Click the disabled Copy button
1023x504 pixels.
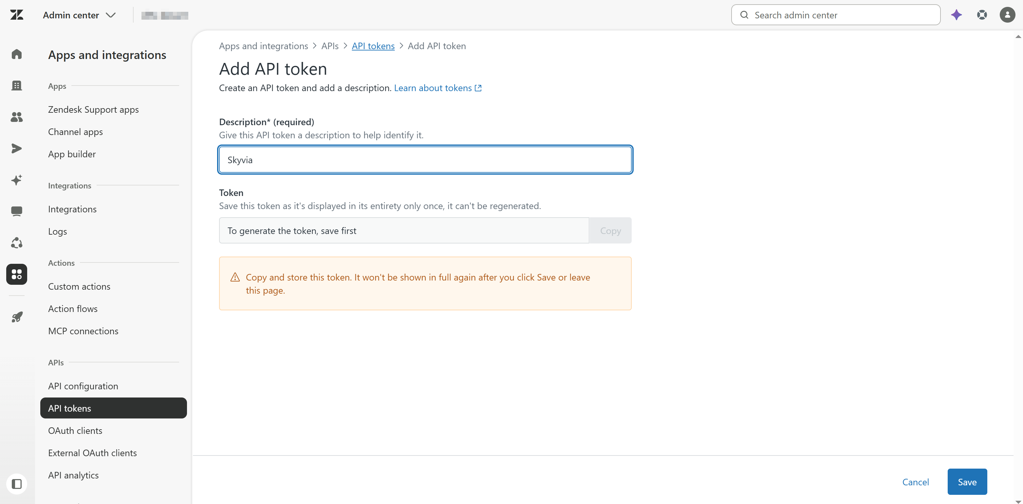click(x=610, y=231)
